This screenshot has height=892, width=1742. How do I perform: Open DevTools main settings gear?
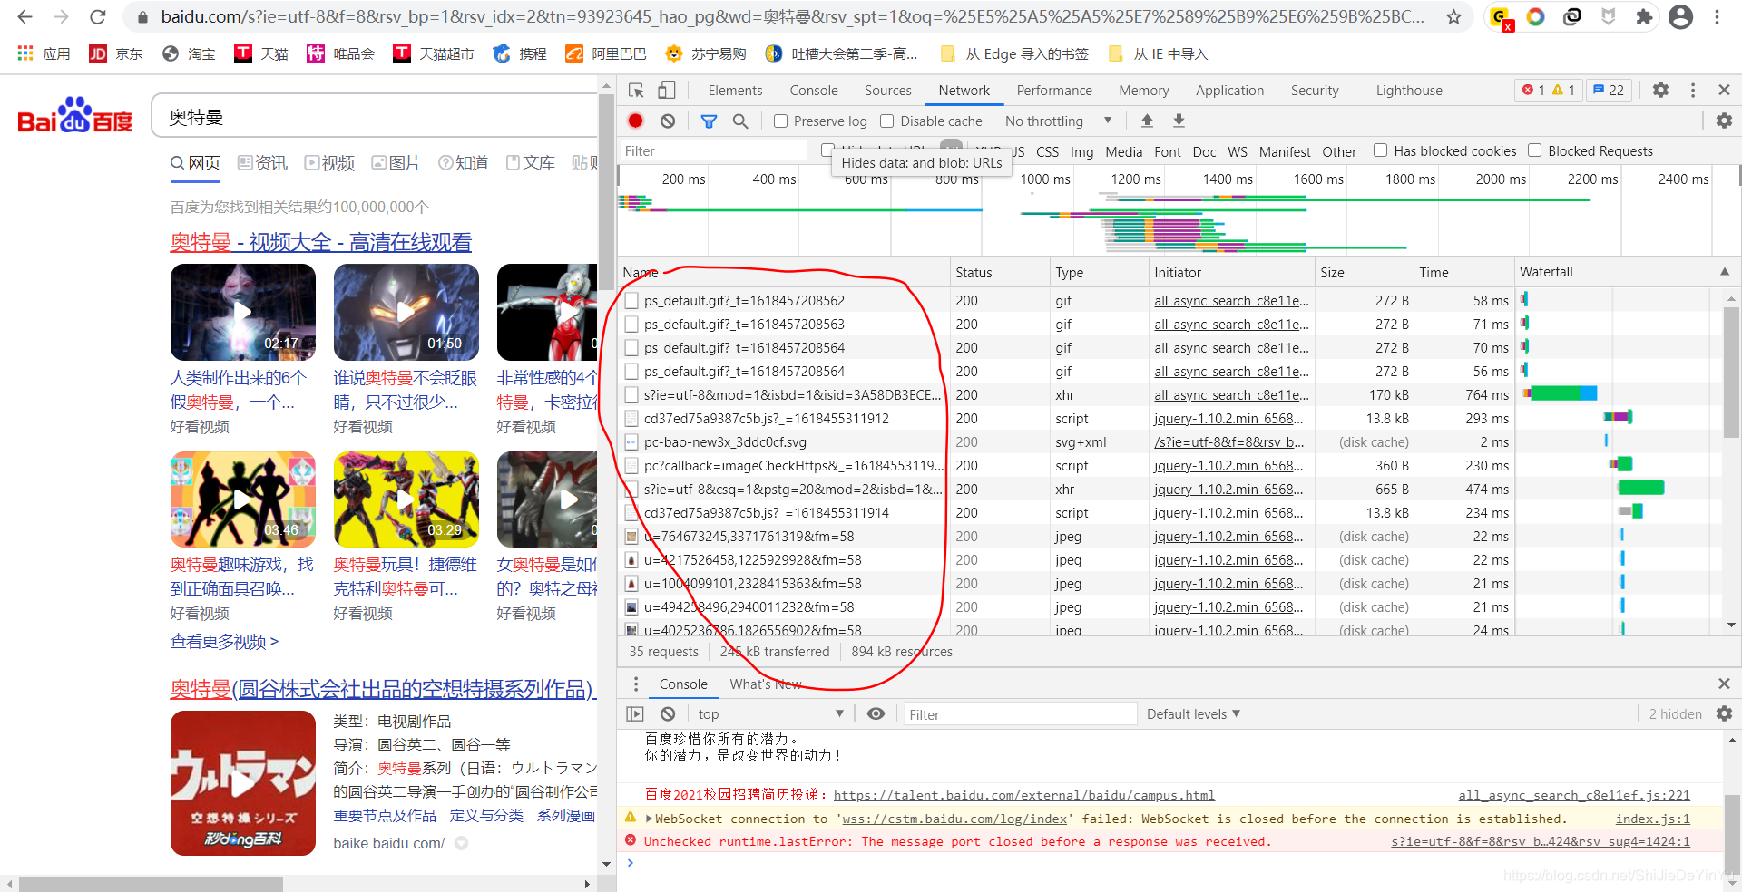(x=1660, y=90)
